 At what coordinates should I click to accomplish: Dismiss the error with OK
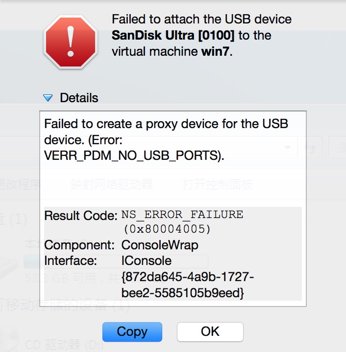coord(210,331)
